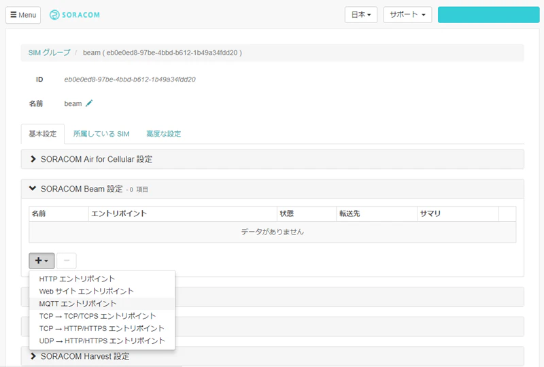The height and width of the screenshot is (367, 544).
Task: Click the group ID value text
Action: click(x=130, y=80)
